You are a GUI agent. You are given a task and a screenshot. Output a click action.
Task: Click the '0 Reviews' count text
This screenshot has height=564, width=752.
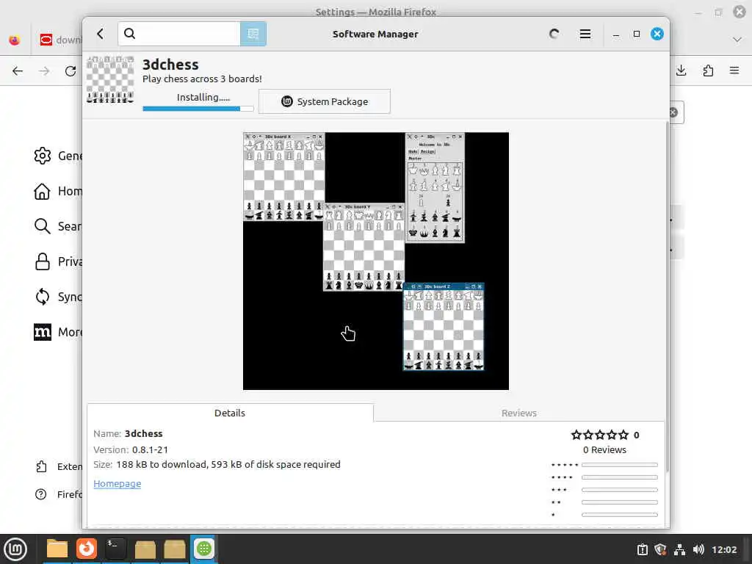click(604, 450)
